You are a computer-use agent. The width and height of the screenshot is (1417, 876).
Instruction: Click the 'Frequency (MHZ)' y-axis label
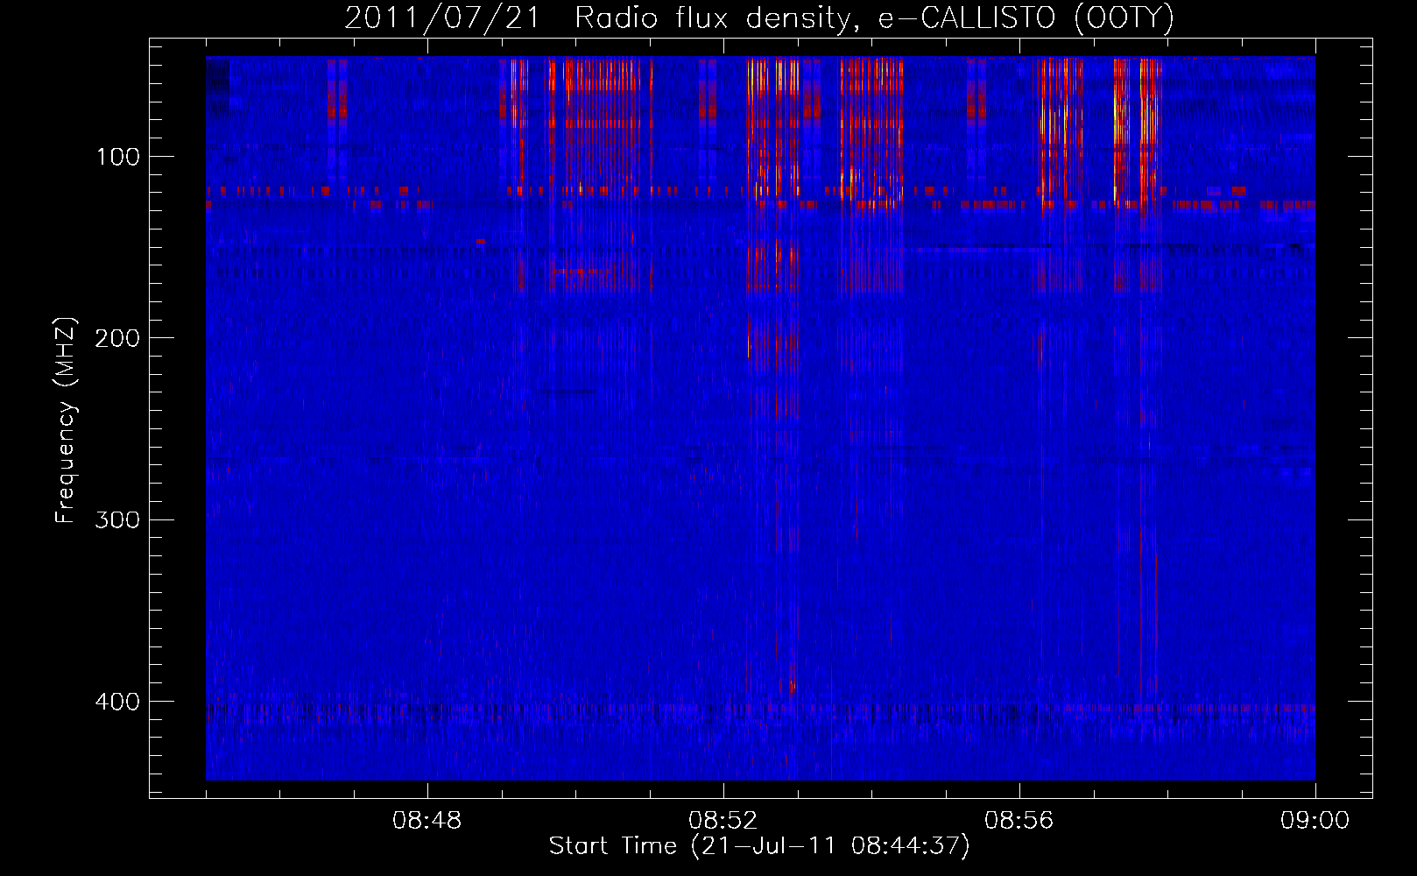66,420
